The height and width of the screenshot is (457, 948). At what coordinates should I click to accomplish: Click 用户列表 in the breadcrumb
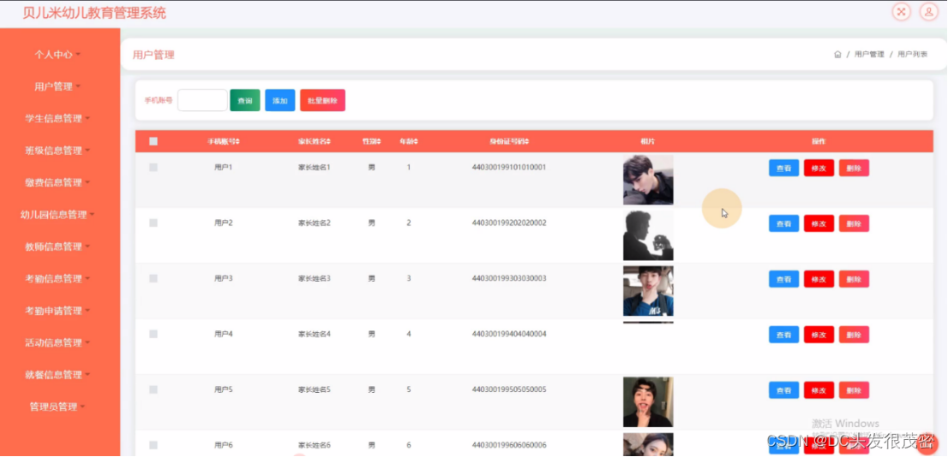(912, 54)
